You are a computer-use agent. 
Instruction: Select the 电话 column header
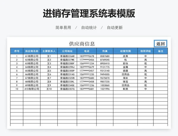pos(87,51)
